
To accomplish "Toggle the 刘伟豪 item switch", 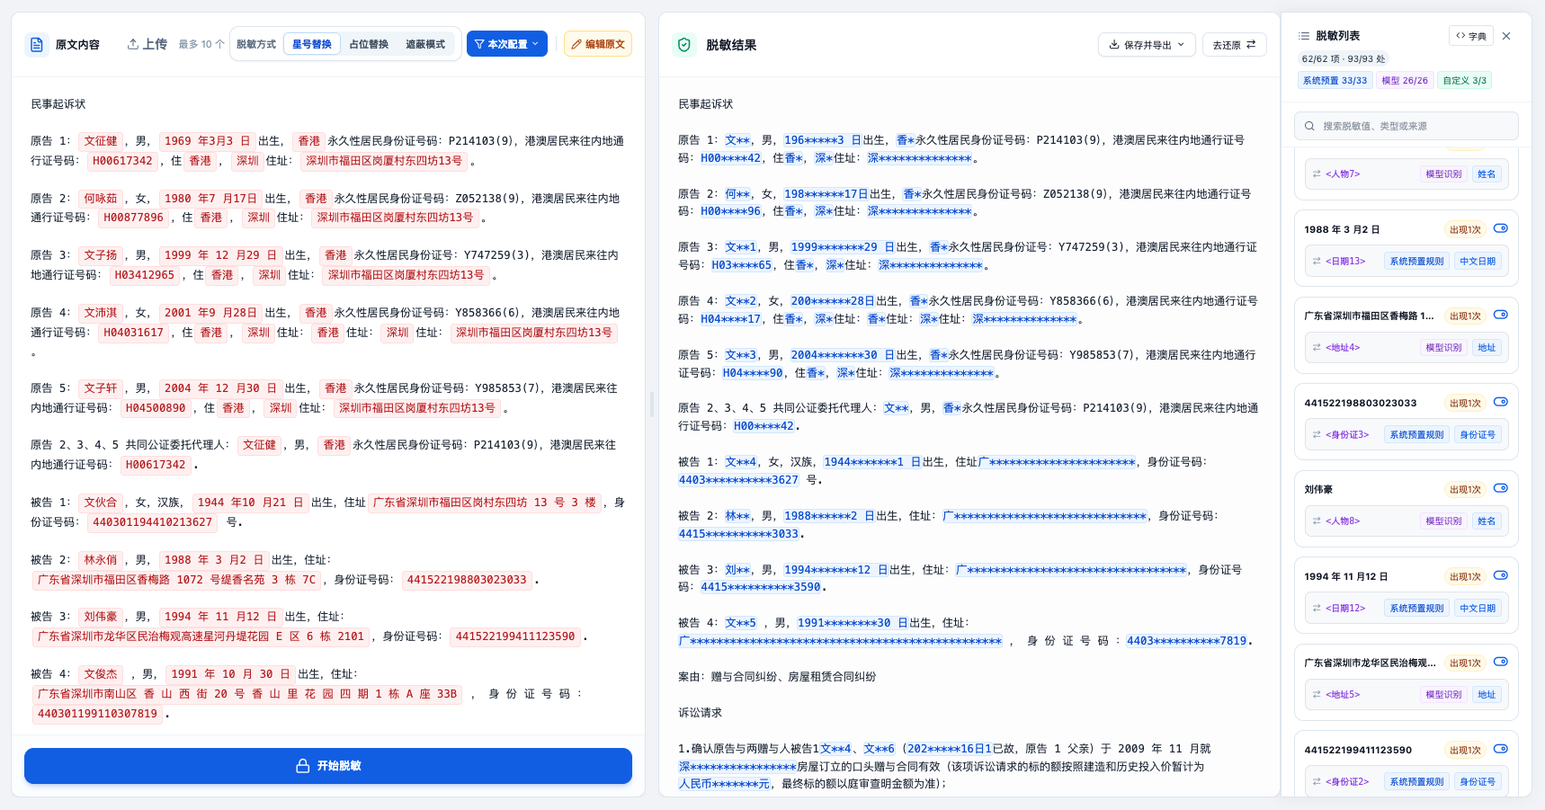I will 1501,488.
